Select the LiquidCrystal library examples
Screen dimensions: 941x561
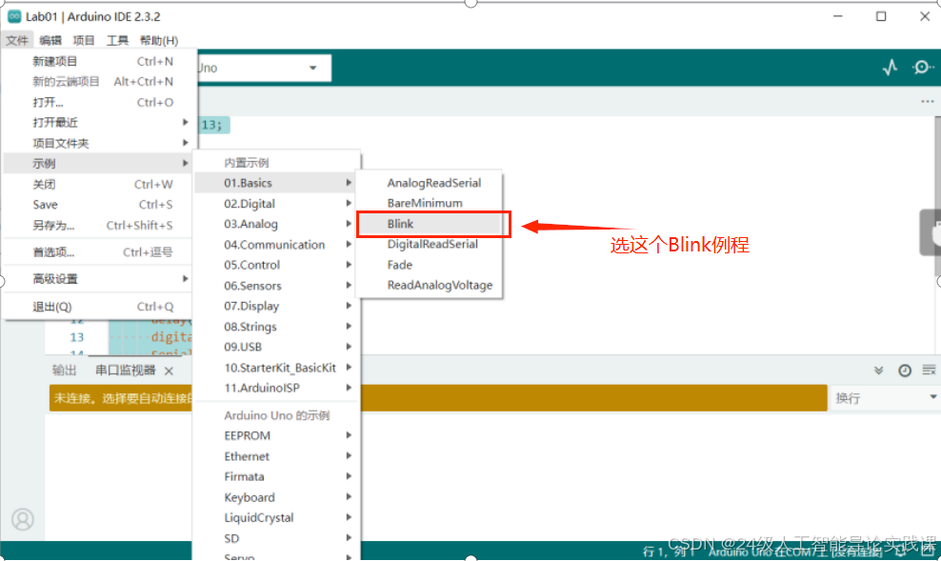click(x=277, y=517)
